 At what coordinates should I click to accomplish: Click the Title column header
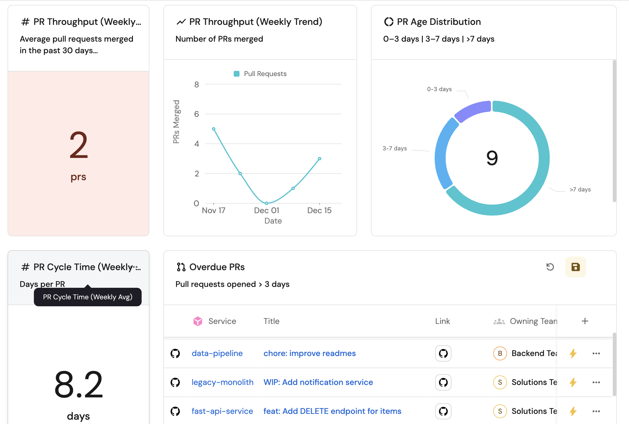click(x=271, y=321)
